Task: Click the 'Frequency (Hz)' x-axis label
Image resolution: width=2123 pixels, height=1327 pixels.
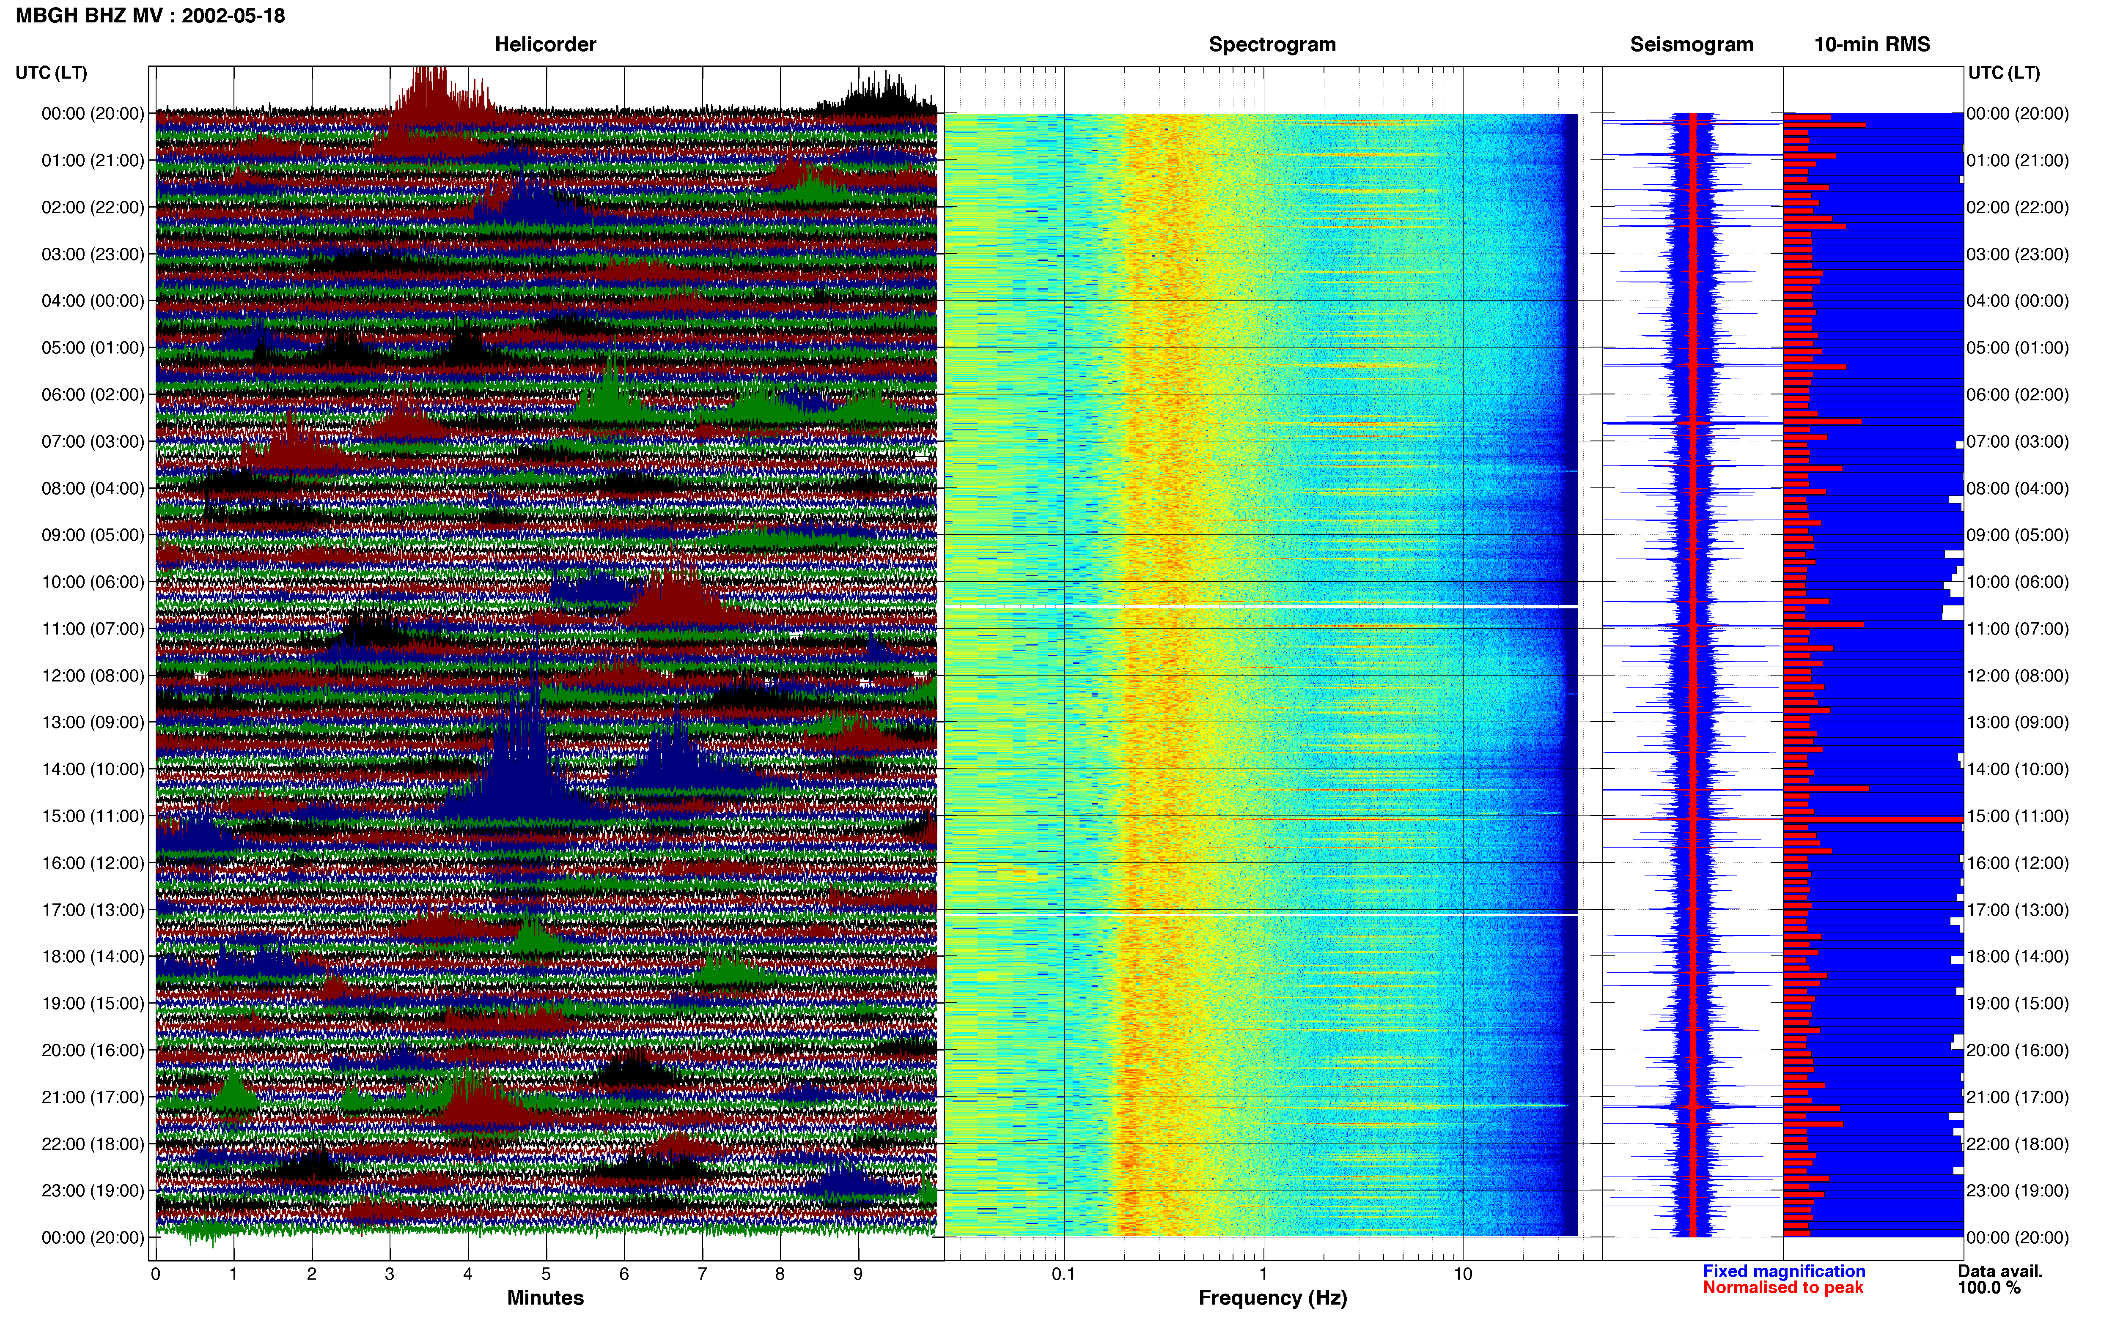Action: click(x=1272, y=1298)
